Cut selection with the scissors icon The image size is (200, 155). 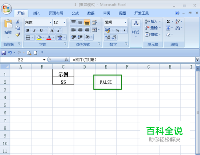18,22
